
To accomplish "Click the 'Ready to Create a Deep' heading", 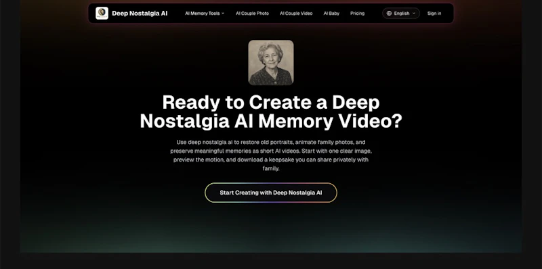I will 271,112.
